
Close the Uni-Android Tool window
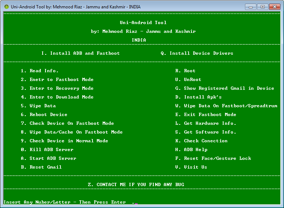(275, 7)
